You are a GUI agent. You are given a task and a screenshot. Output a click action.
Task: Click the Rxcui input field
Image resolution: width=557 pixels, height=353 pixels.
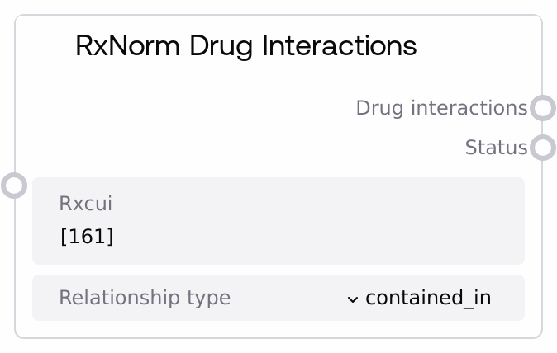click(278, 221)
